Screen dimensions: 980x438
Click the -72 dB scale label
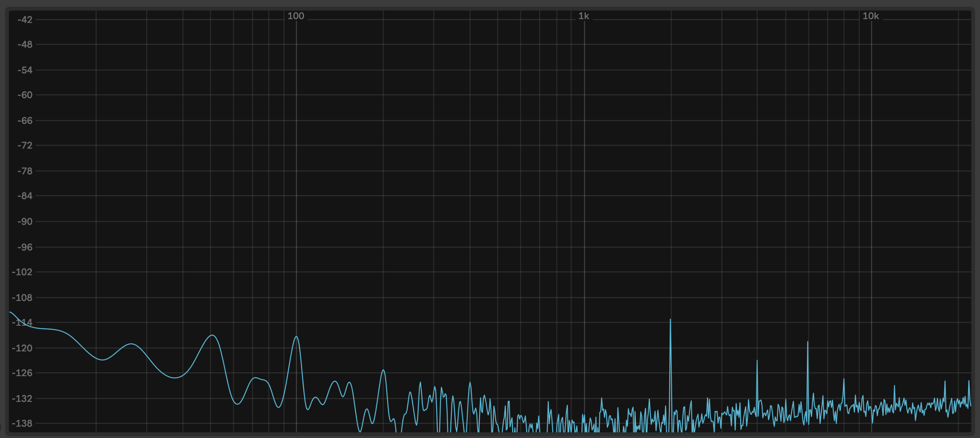(x=25, y=145)
